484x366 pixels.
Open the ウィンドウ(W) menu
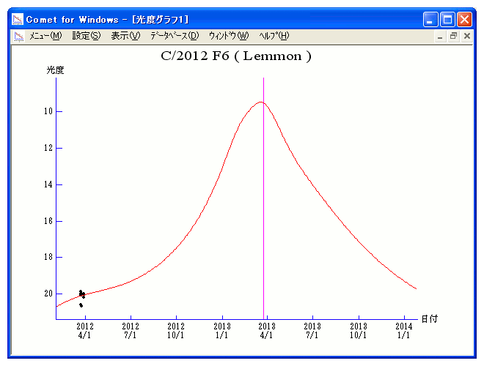229,36
